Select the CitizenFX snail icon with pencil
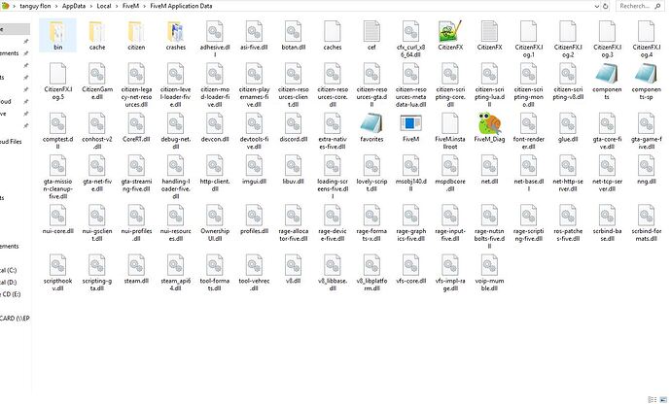 449,35
